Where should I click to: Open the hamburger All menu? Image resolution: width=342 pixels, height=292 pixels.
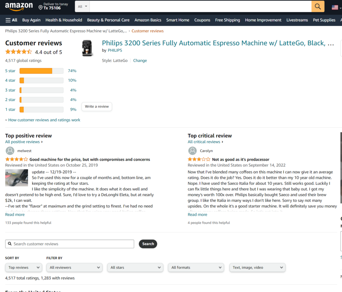tap(11, 20)
